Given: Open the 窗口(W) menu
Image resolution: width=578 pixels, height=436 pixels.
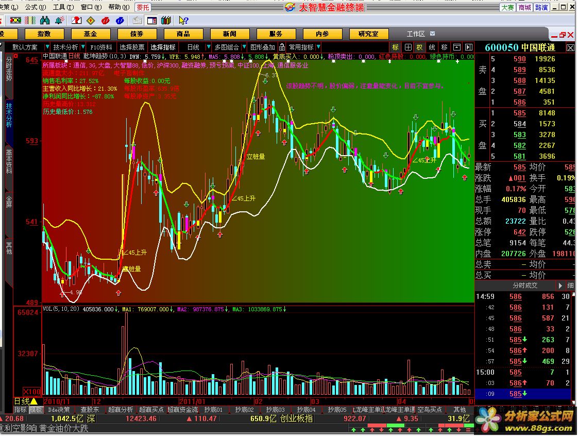Looking at the screenshot, I should tap(91, 7).
